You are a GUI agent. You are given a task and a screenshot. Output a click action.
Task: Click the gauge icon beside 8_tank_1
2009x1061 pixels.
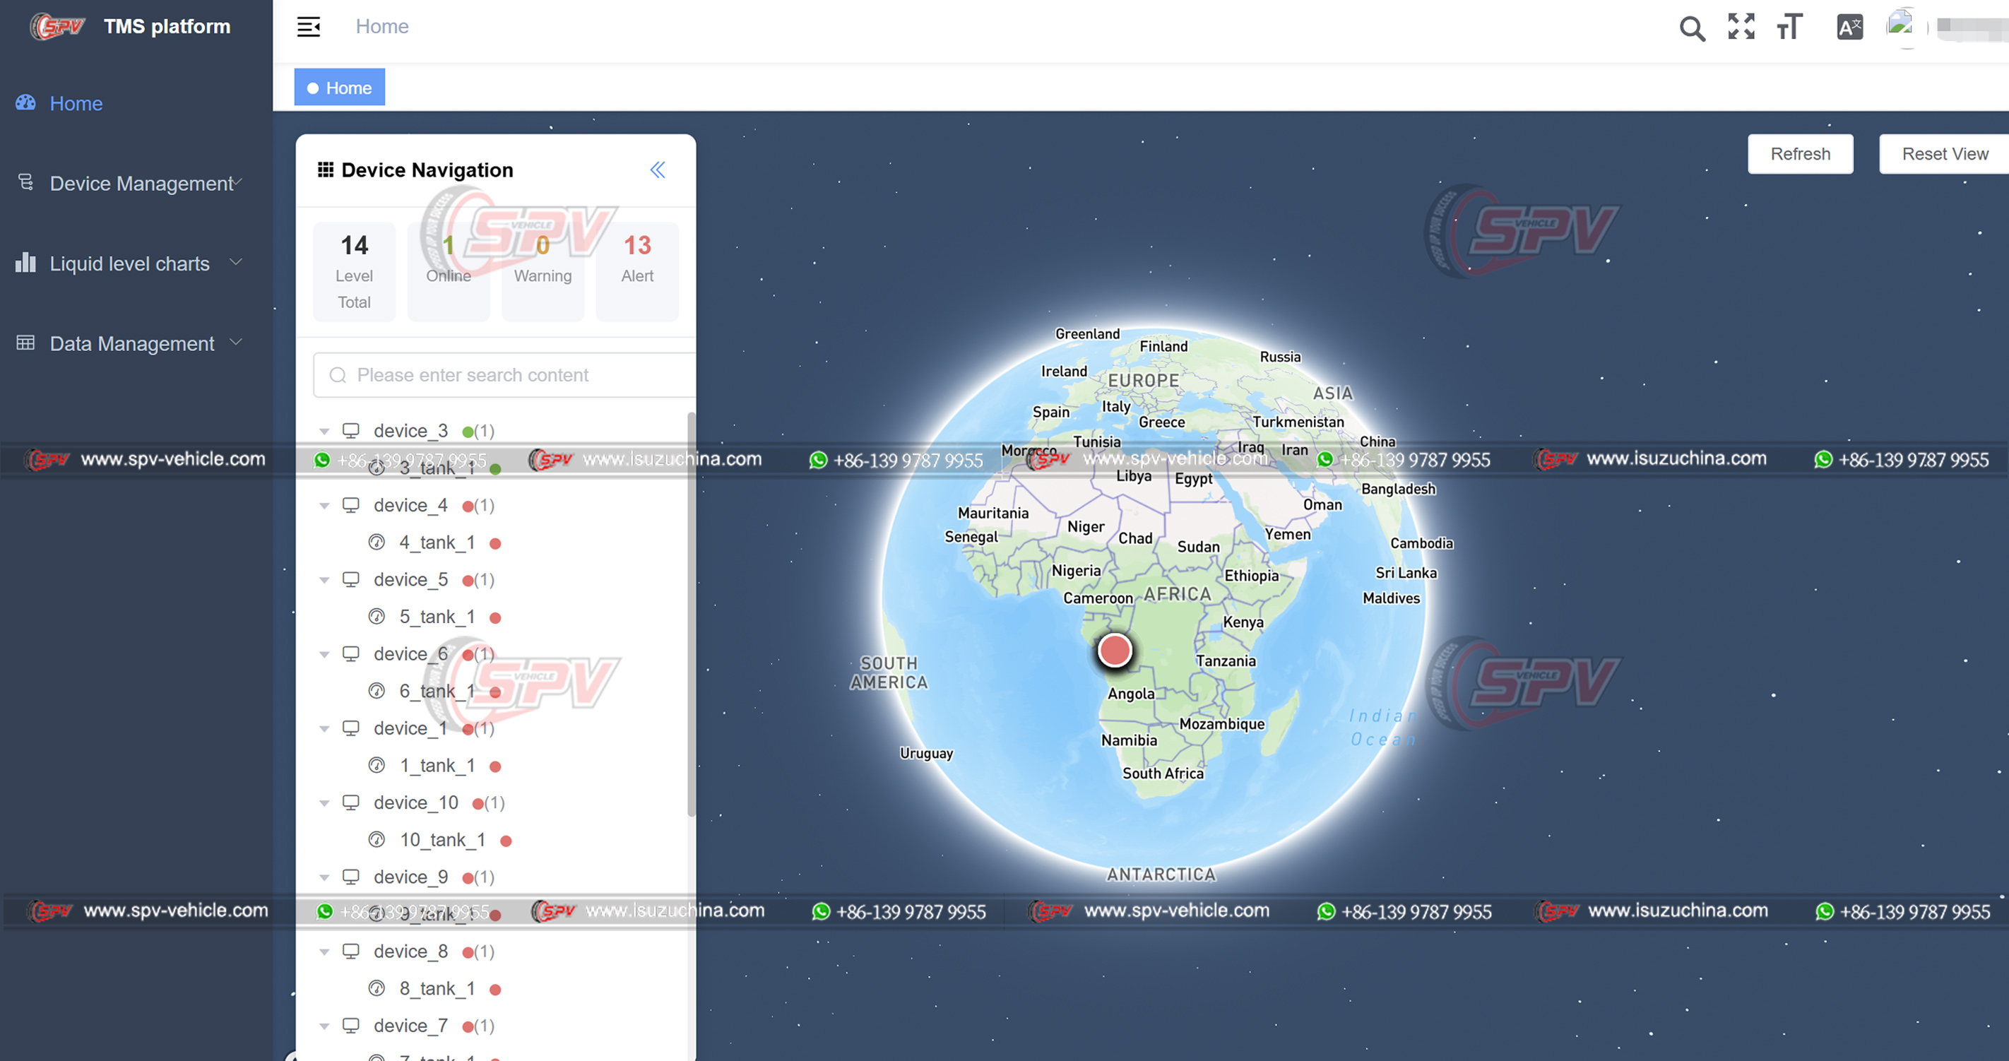click(x=377, y=988)
